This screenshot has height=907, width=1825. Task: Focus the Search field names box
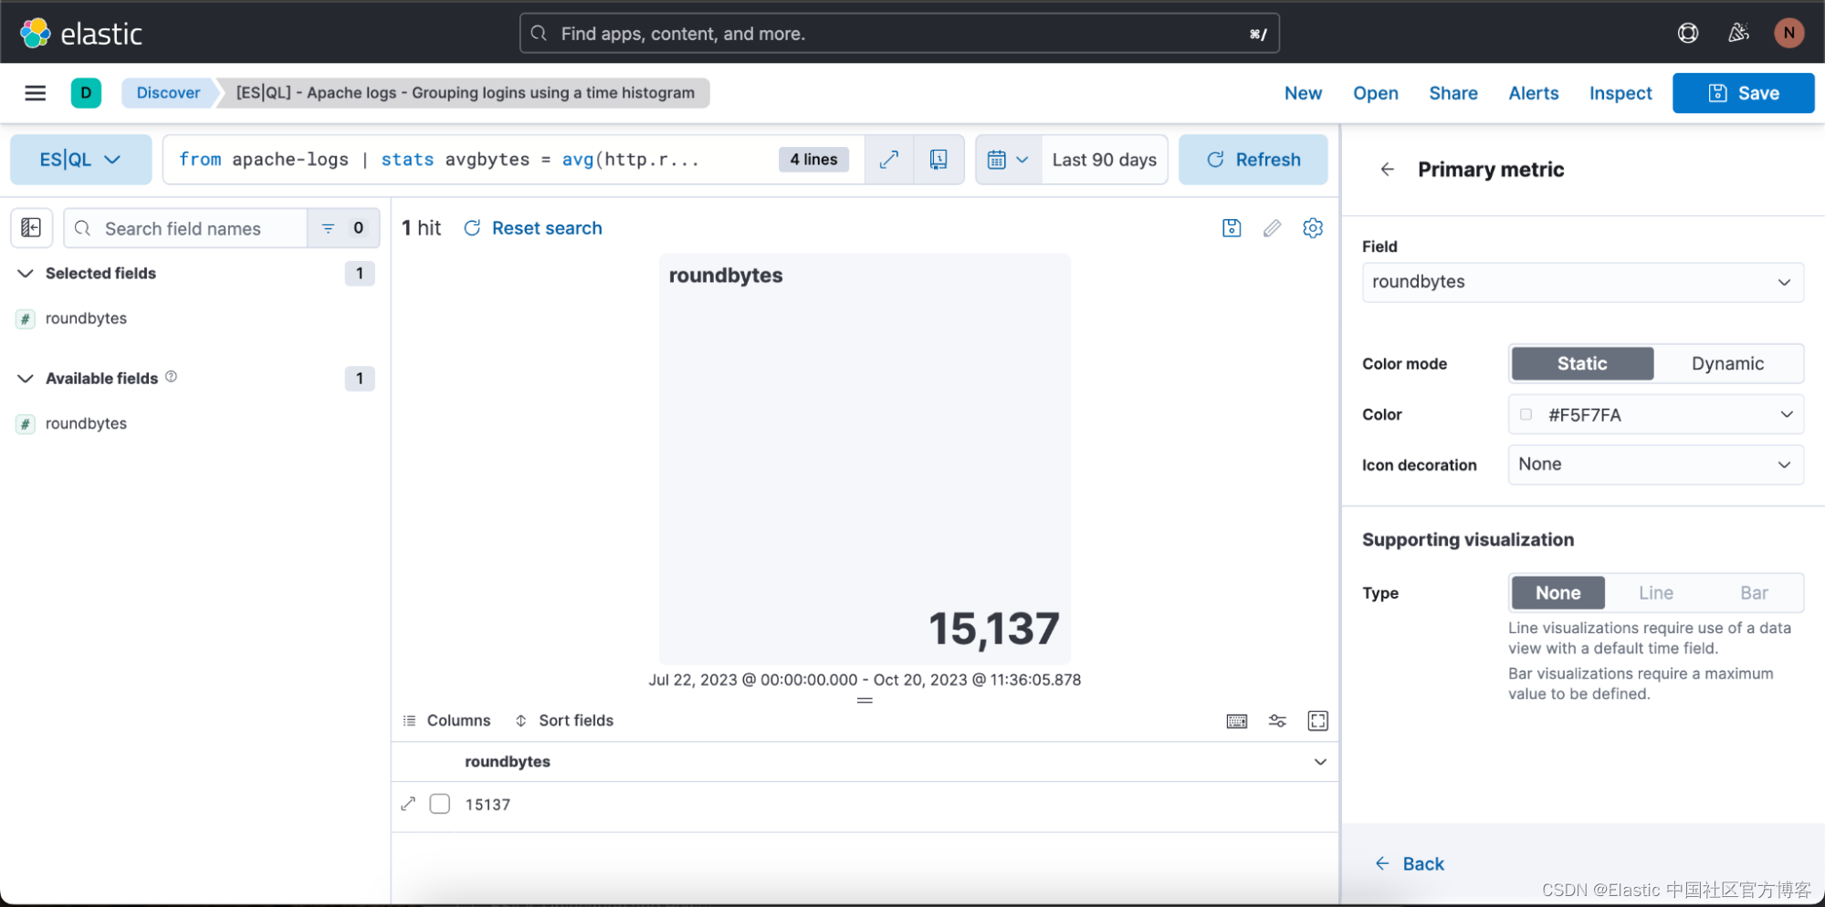click(185, 228)
